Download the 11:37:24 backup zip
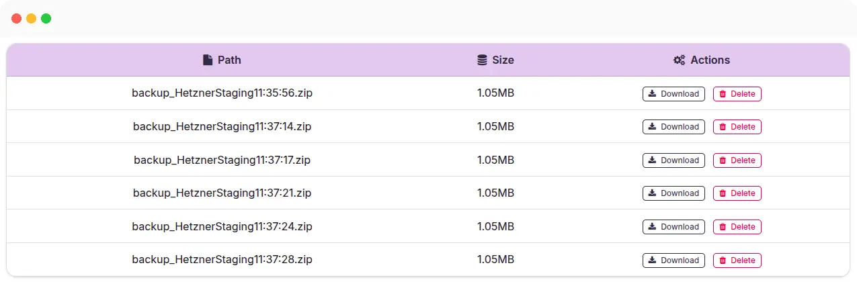 [x=674, y=227]
